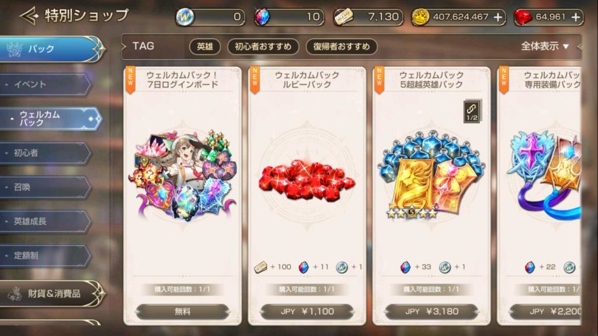Tap the blue-red crystal currency icon in top bar
598x336 pixels.
pos(262,17)
